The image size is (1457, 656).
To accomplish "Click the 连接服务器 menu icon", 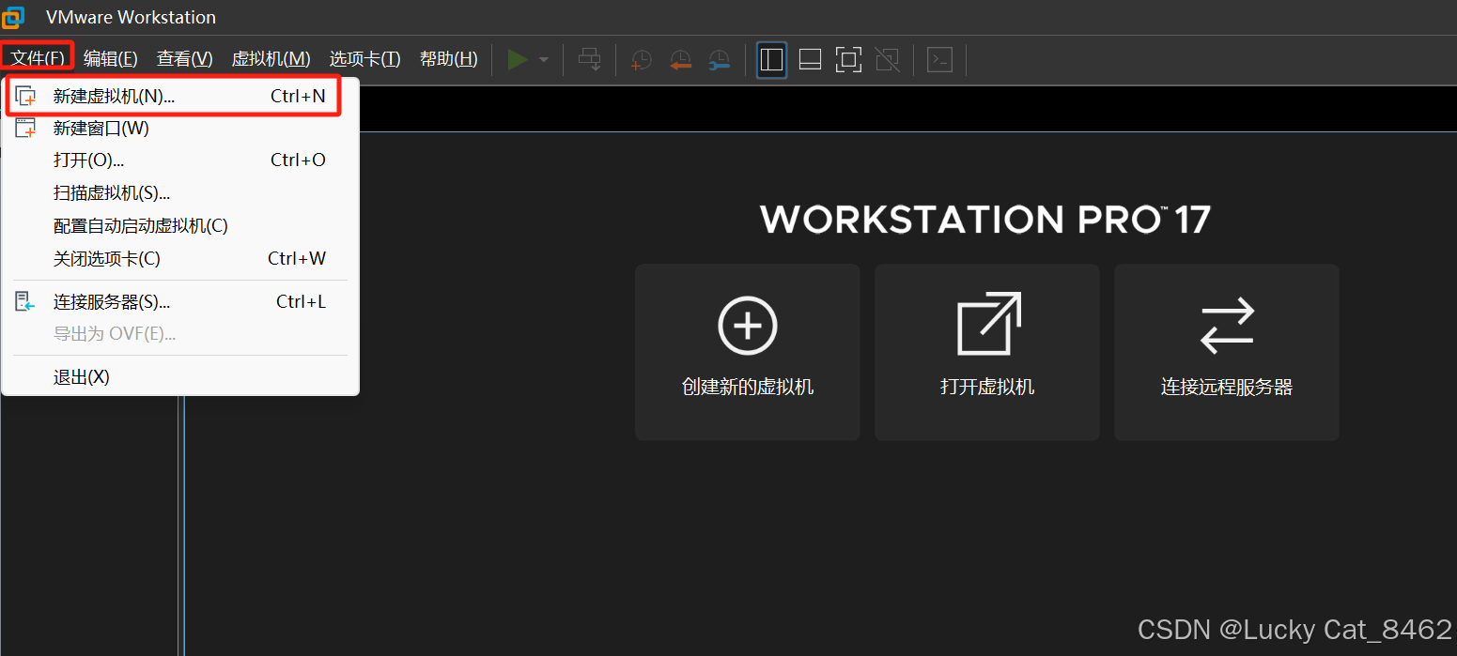I will pyautogui.click(x=25, y=302).
